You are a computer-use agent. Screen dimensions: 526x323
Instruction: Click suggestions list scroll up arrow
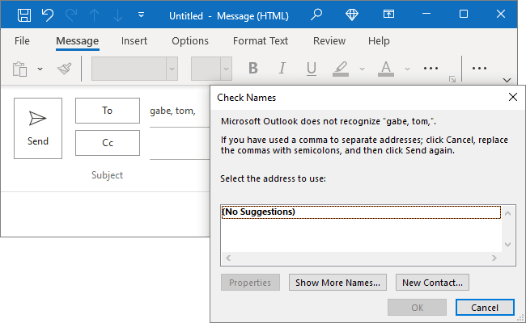508,213
